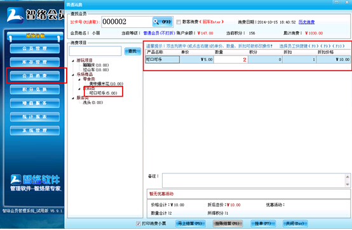The image size is (352, 230).
Task: Select the 可口可乐 product name cell
Action: tap(162, 60)
